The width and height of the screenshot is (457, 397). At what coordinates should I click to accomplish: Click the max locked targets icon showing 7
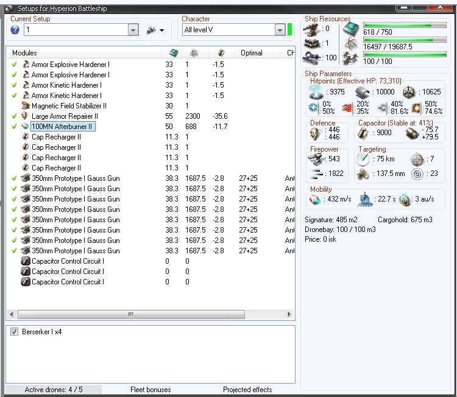(x=417, y=160)
